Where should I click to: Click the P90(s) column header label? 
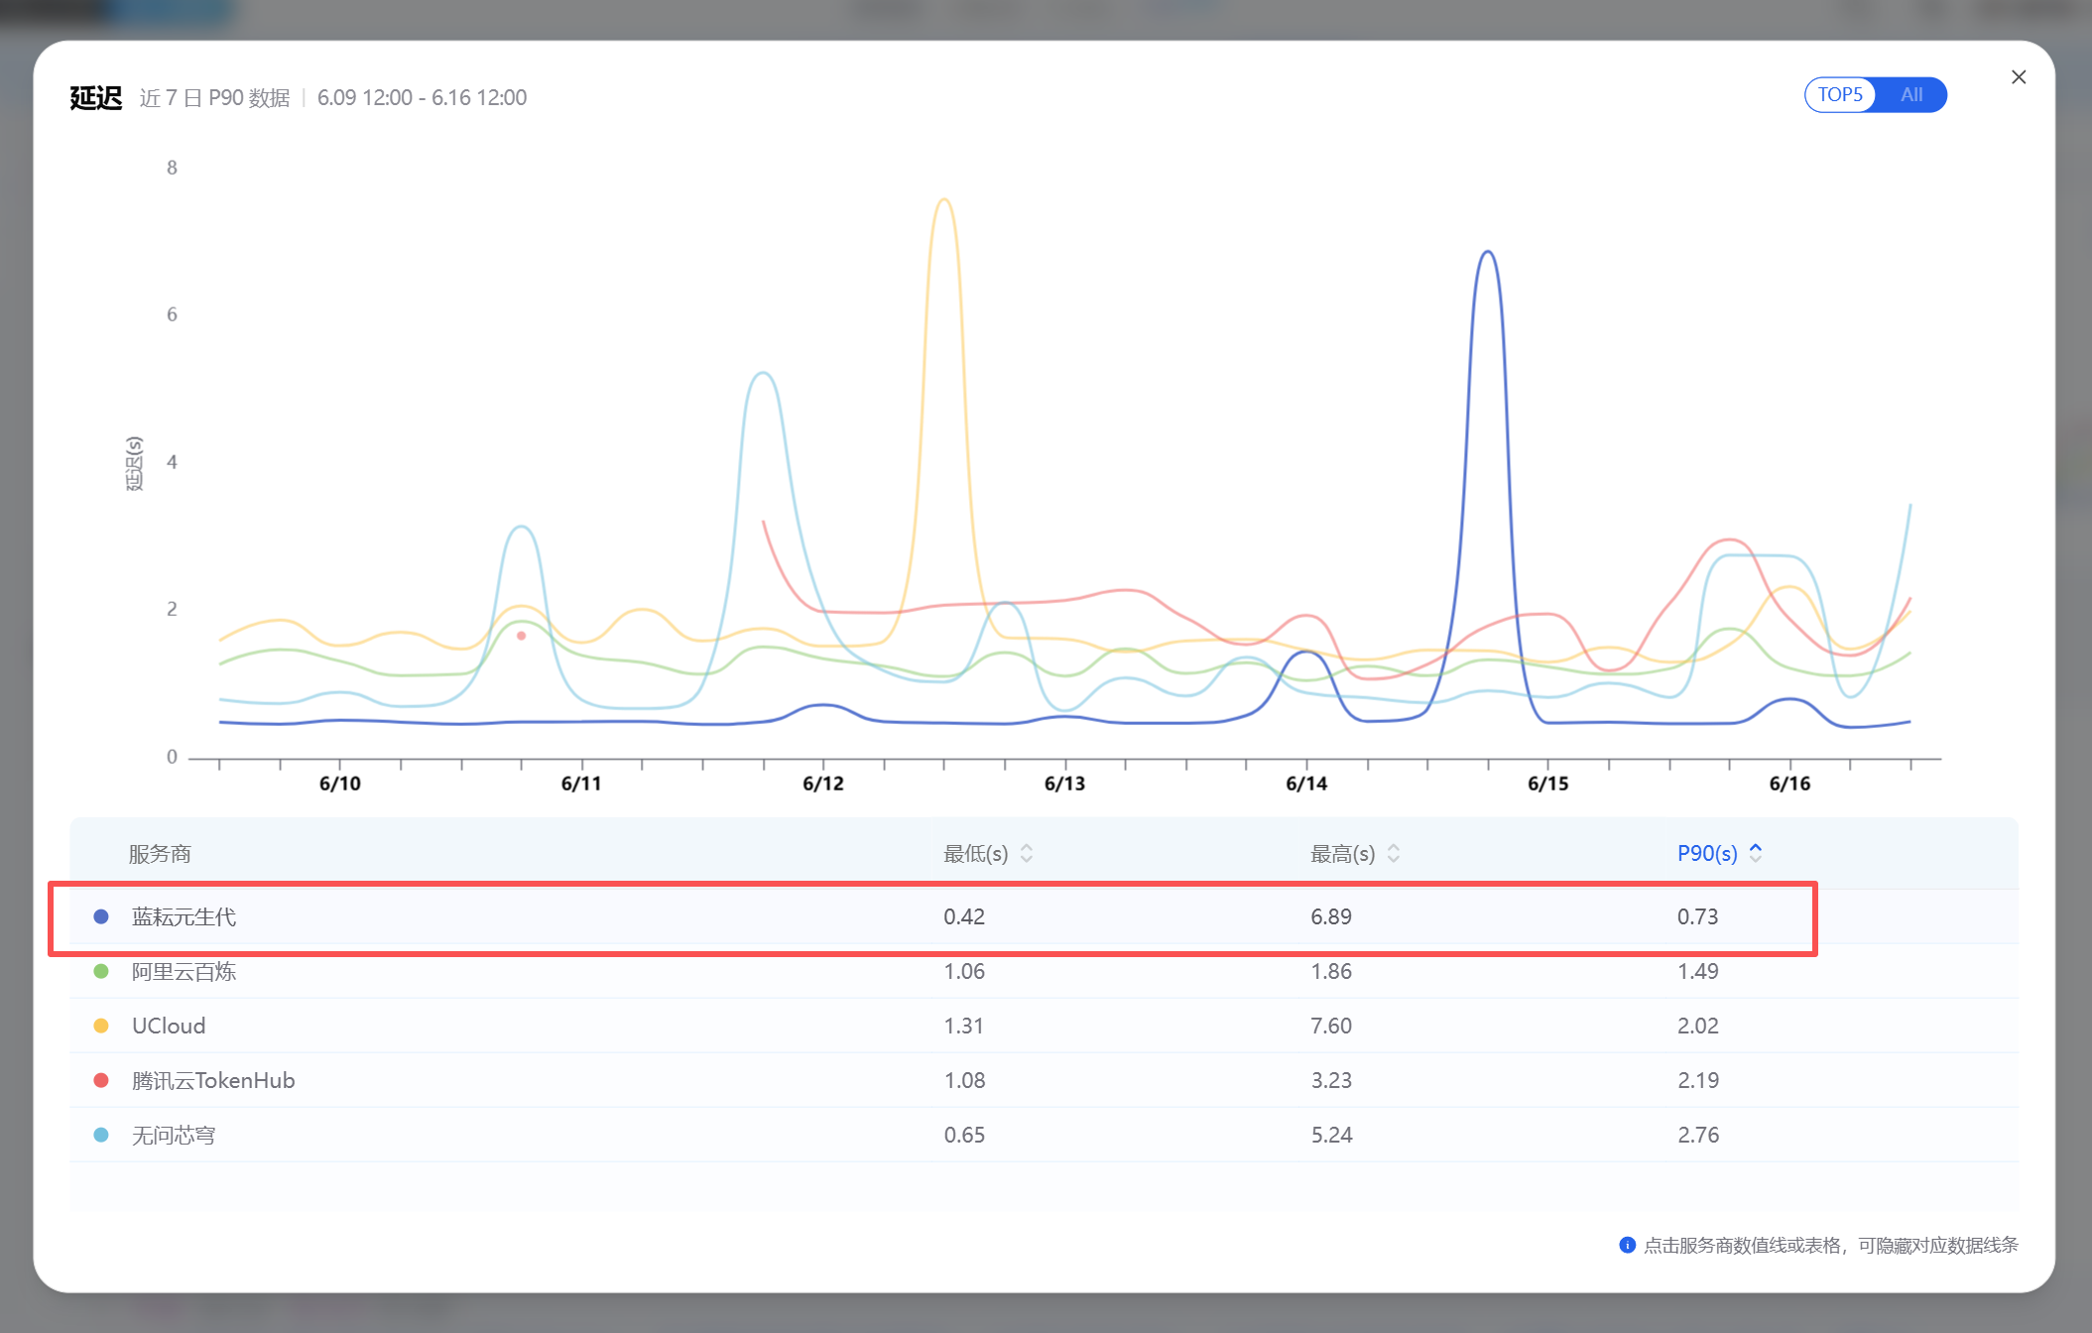1707,853
